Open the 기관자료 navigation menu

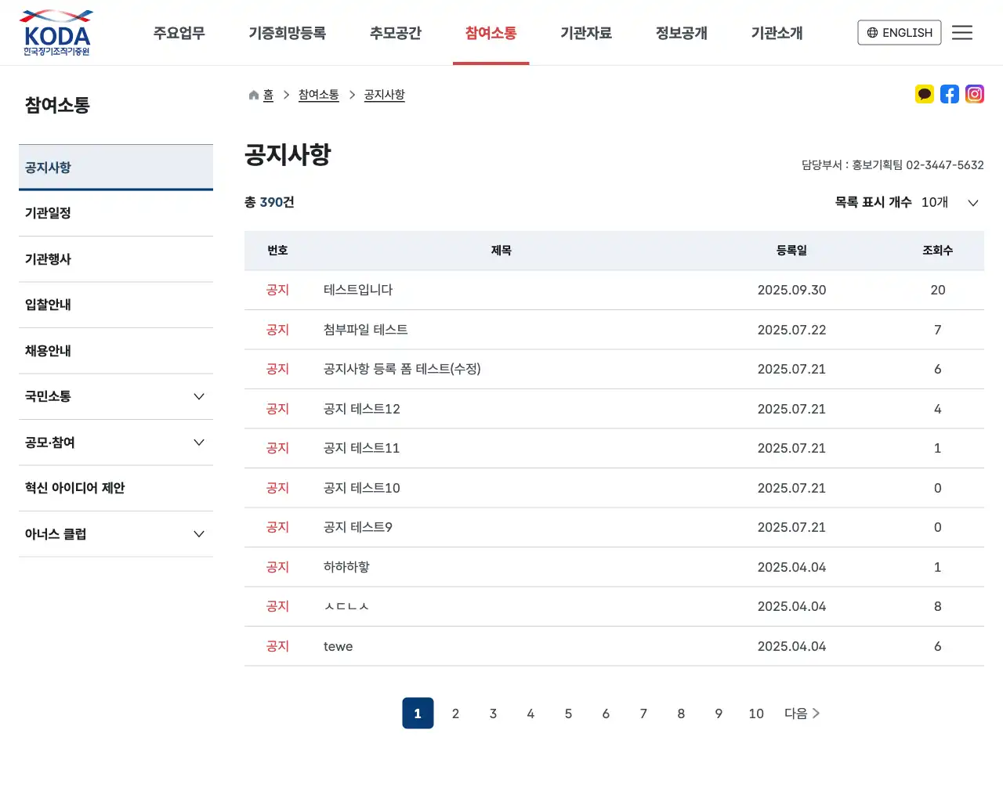pos(587,32)
